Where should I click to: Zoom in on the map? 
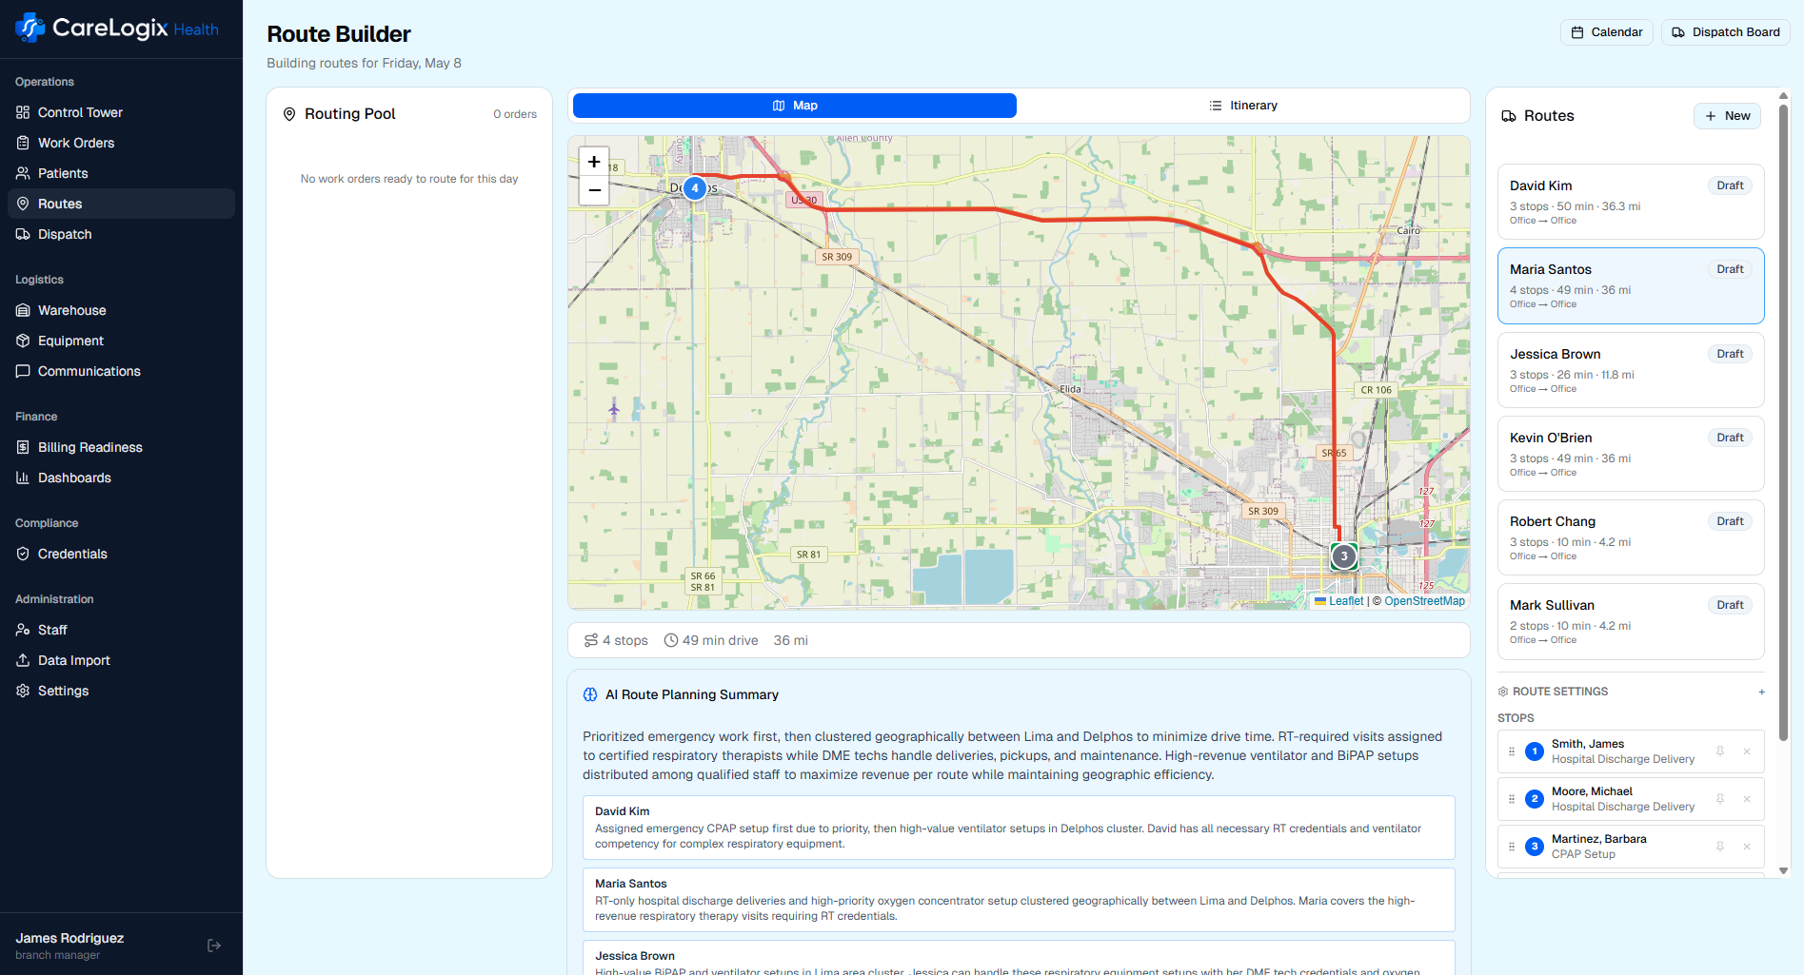pyautogui.click(x=594, y=162)
